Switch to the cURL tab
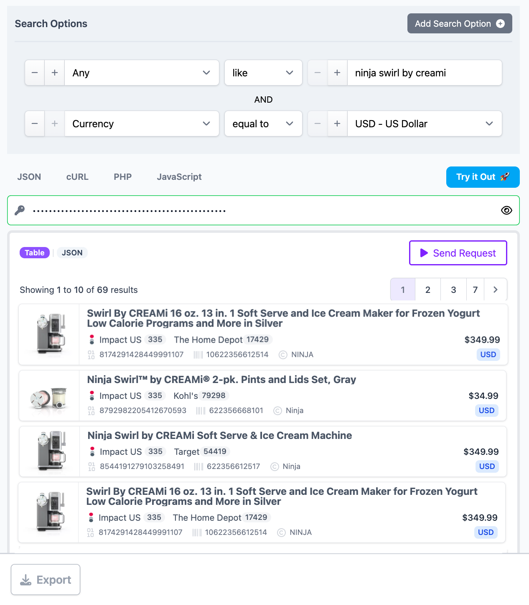The image size is (529, 605). (77, 177)
